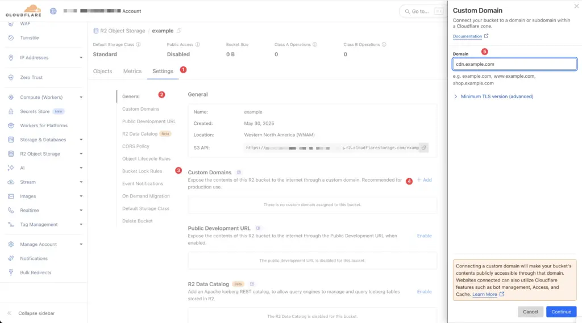Enable the Public Development URL

(x=424, y=236)
